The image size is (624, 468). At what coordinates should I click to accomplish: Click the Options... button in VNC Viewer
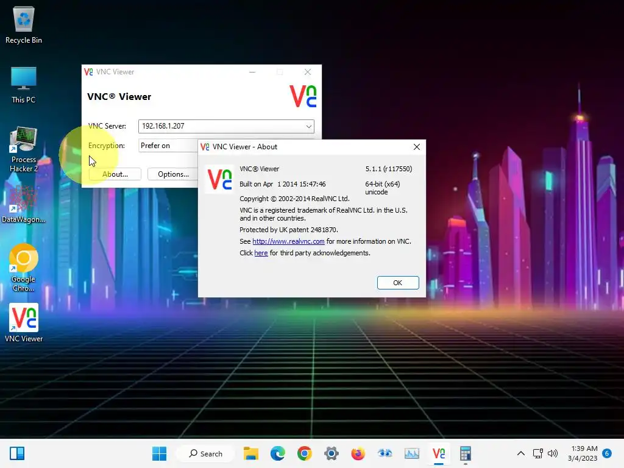tap(173, 174)
